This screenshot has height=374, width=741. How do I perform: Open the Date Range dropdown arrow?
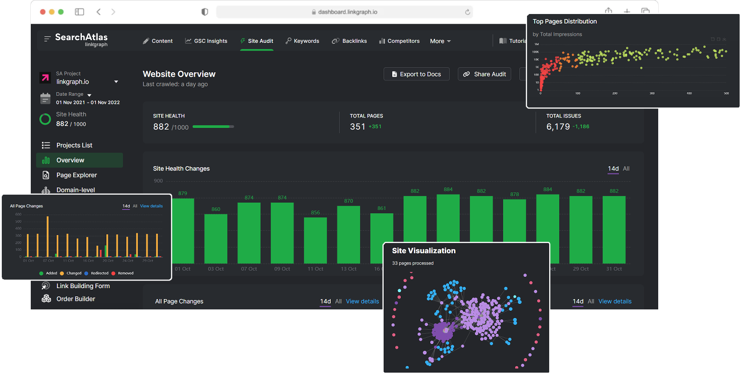(x=89, y=95)
